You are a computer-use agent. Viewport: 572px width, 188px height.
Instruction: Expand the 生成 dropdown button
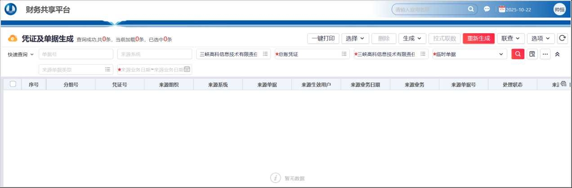[412, 39]
